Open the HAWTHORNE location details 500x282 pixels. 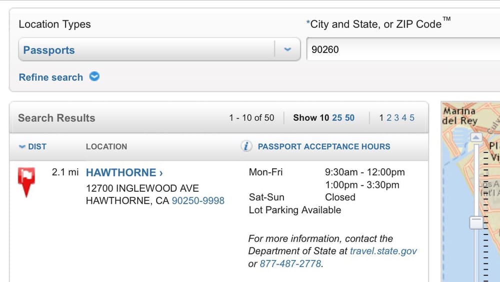124,173
